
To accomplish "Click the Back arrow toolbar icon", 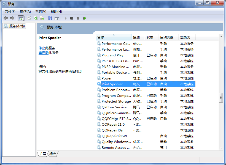I will 6,18.
